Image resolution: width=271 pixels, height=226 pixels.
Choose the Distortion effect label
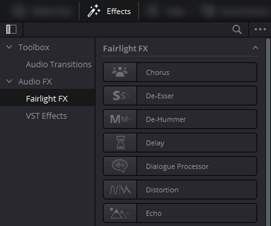[162, 190]
